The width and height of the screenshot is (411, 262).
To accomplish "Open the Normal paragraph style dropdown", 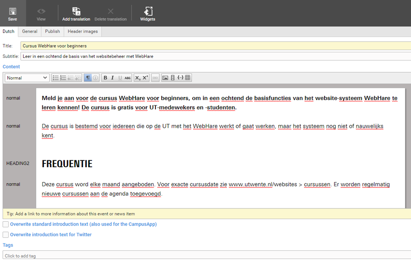I will pyautogui.click(x=27, y=78).
